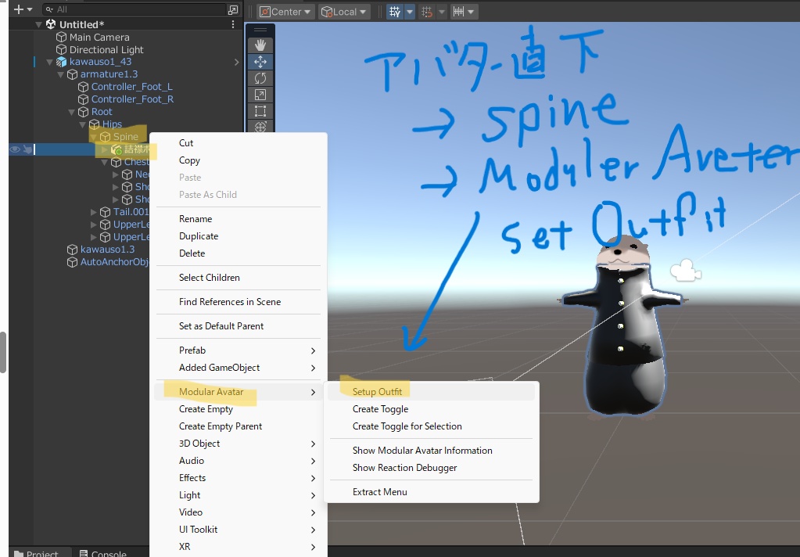
Task: Expand the Tail.001 node
Action: coord(93,212)
